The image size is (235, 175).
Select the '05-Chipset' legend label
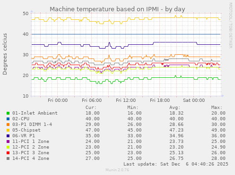(x=26, y=130)
